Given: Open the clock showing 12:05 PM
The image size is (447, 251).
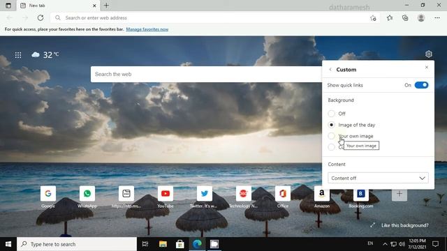Looking at the screenshot, I should click(x=417, y=244).
